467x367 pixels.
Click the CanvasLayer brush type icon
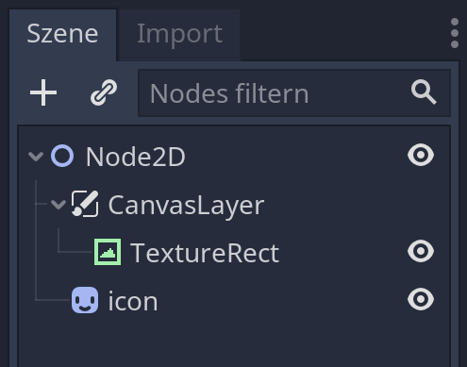pyautogui.click(x=85, y=204)
